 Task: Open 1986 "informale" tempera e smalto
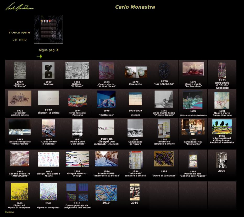pos(164,129)
